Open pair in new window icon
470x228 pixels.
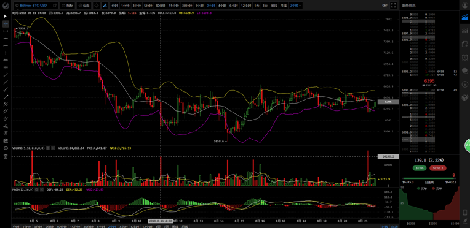(54, 6)
